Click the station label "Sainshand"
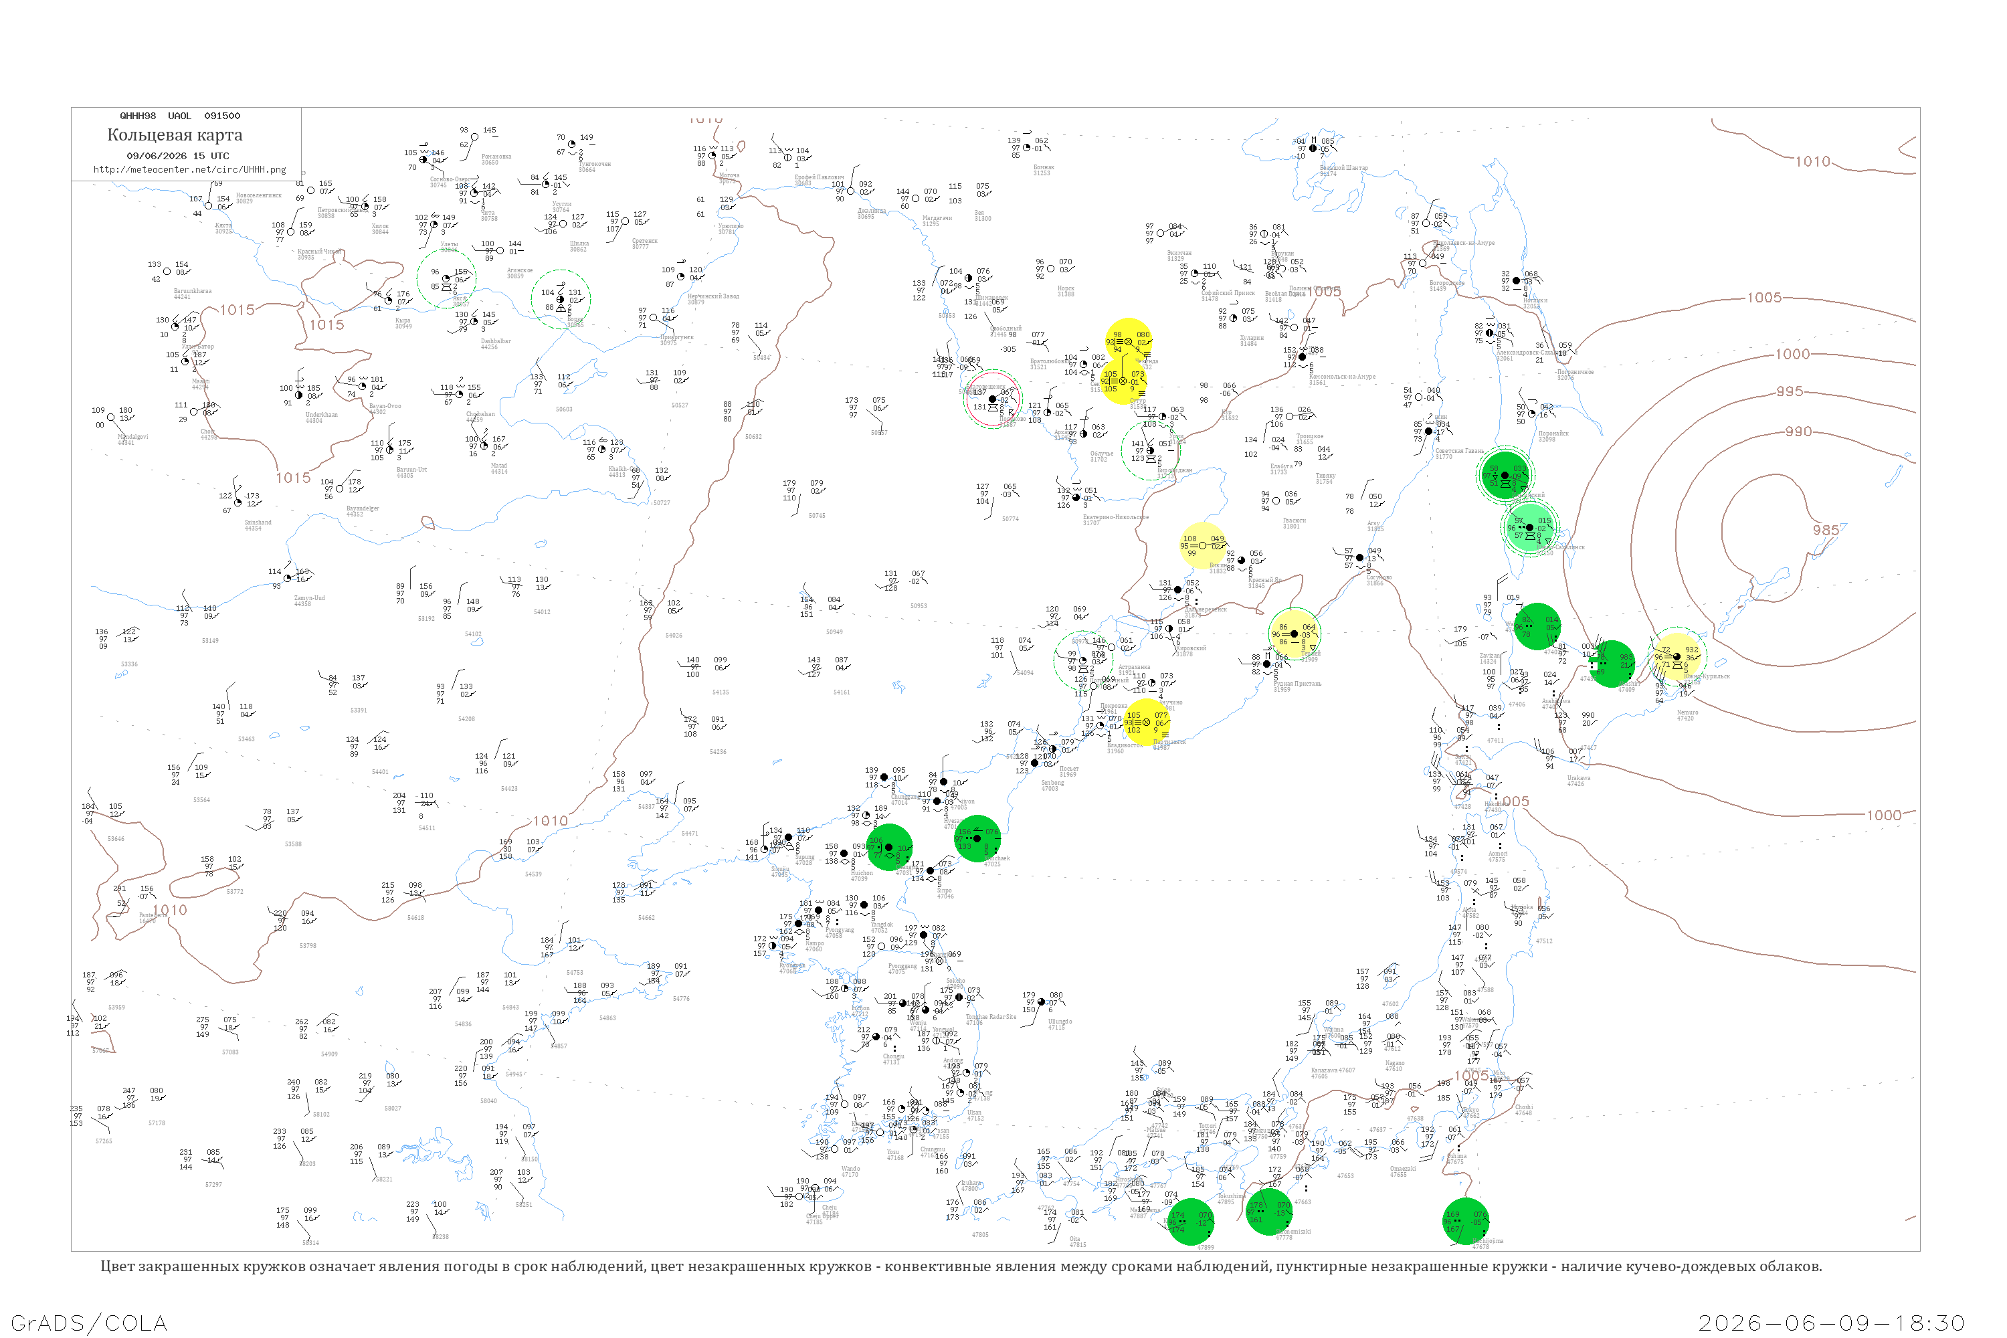Image resolution: width=2007 pixels, height=1338 pixels. [x=258, y=522]
